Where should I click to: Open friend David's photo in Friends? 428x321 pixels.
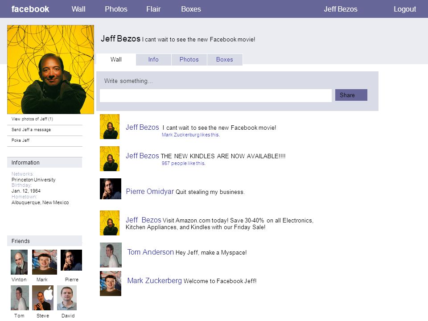tap(67, 298)
